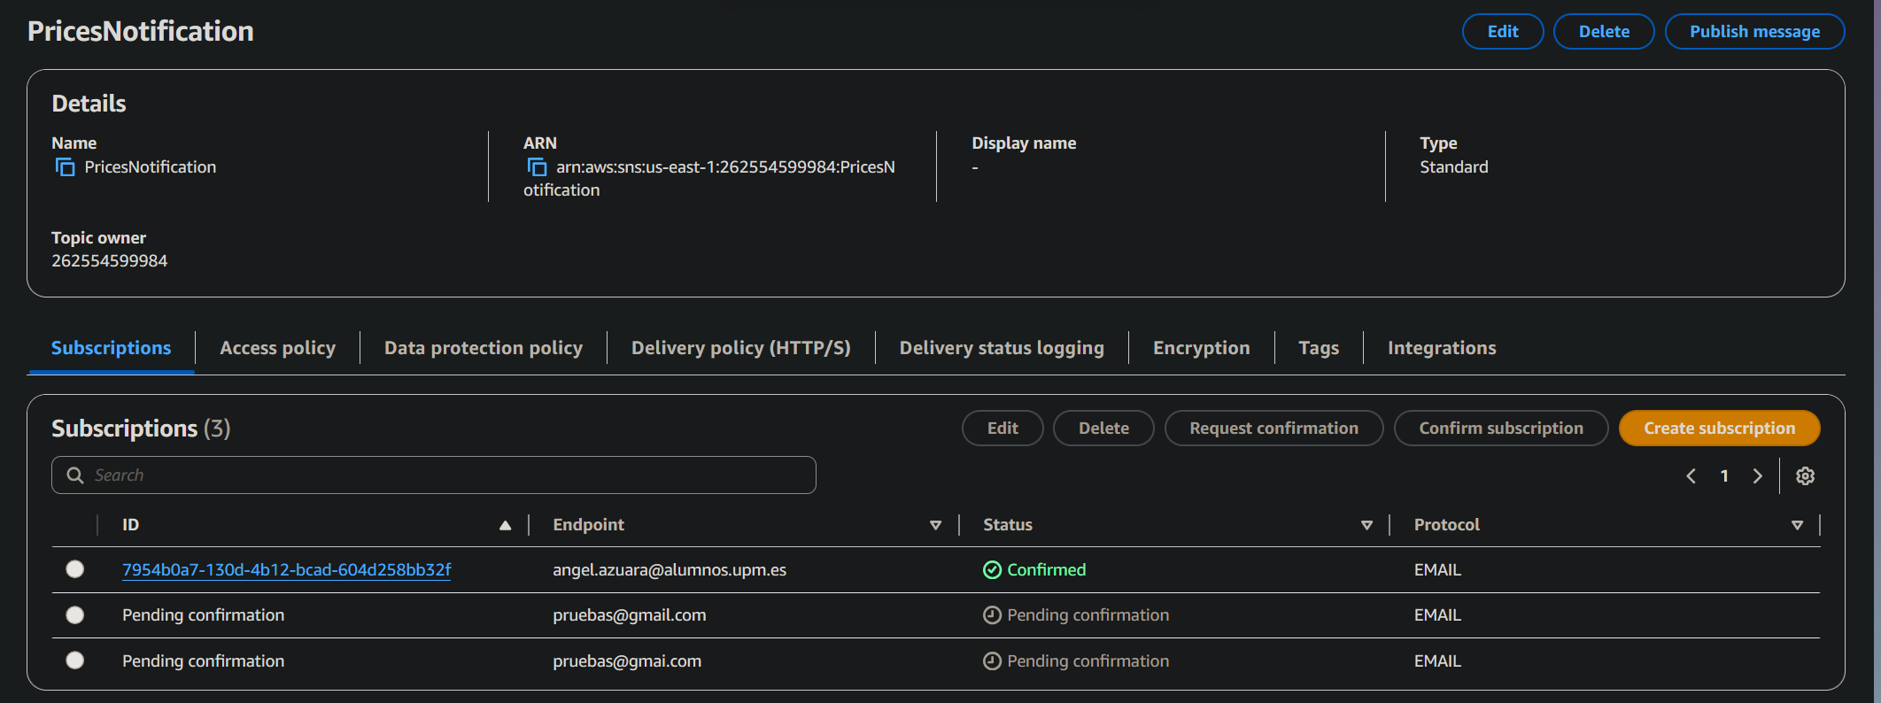Go to previous subscriptions page

1691,476
